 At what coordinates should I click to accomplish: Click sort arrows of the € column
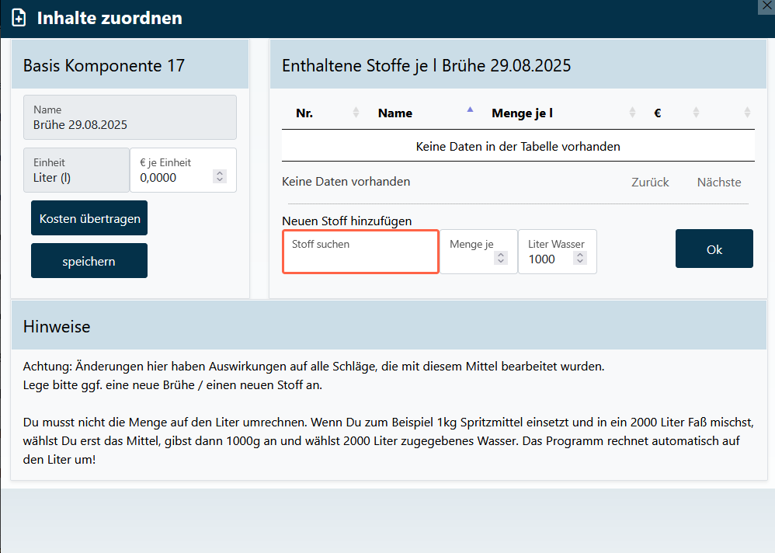click(x=696, y=113)
